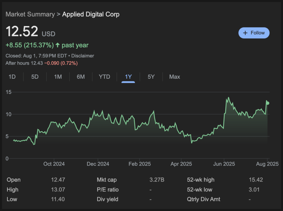Click the green up arrow beside past year
Screen dimensions: 283x211
[57, 45]
